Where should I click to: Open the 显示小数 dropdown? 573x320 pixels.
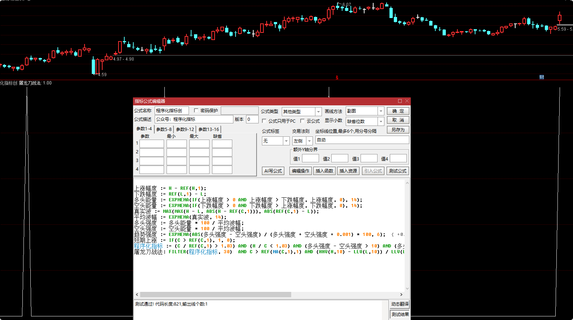pos(381,122)
